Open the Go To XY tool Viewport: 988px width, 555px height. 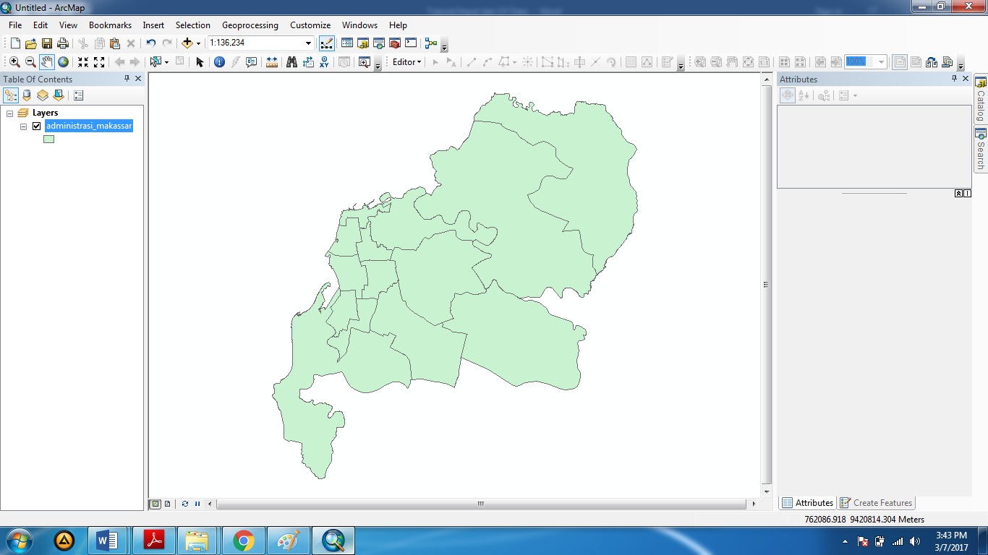(323, 61)
